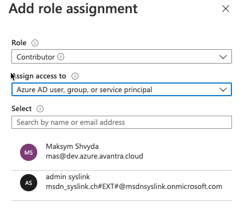Select user Maksym Shvyda
The width and height of the screenshot is (240, 209).
(x=121, y=152)
